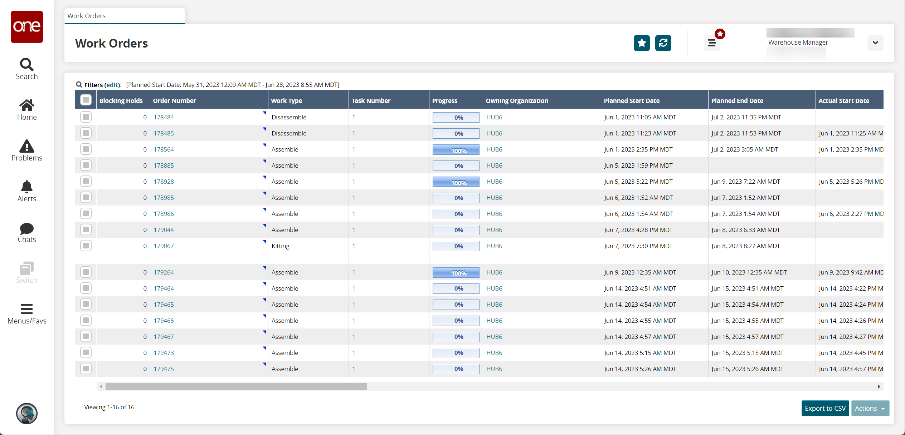This screenshot has width=905, height=435.
Task: Open the assistant avatar icon at bottom left
Action: [27, 414]
